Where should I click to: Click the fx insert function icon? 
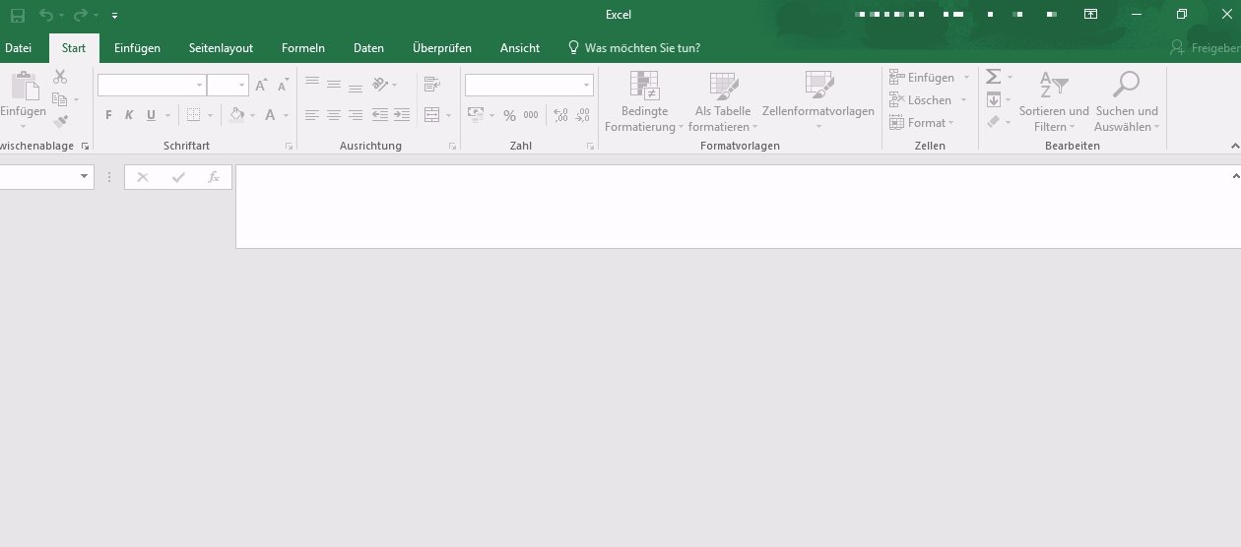pos(213,177)
